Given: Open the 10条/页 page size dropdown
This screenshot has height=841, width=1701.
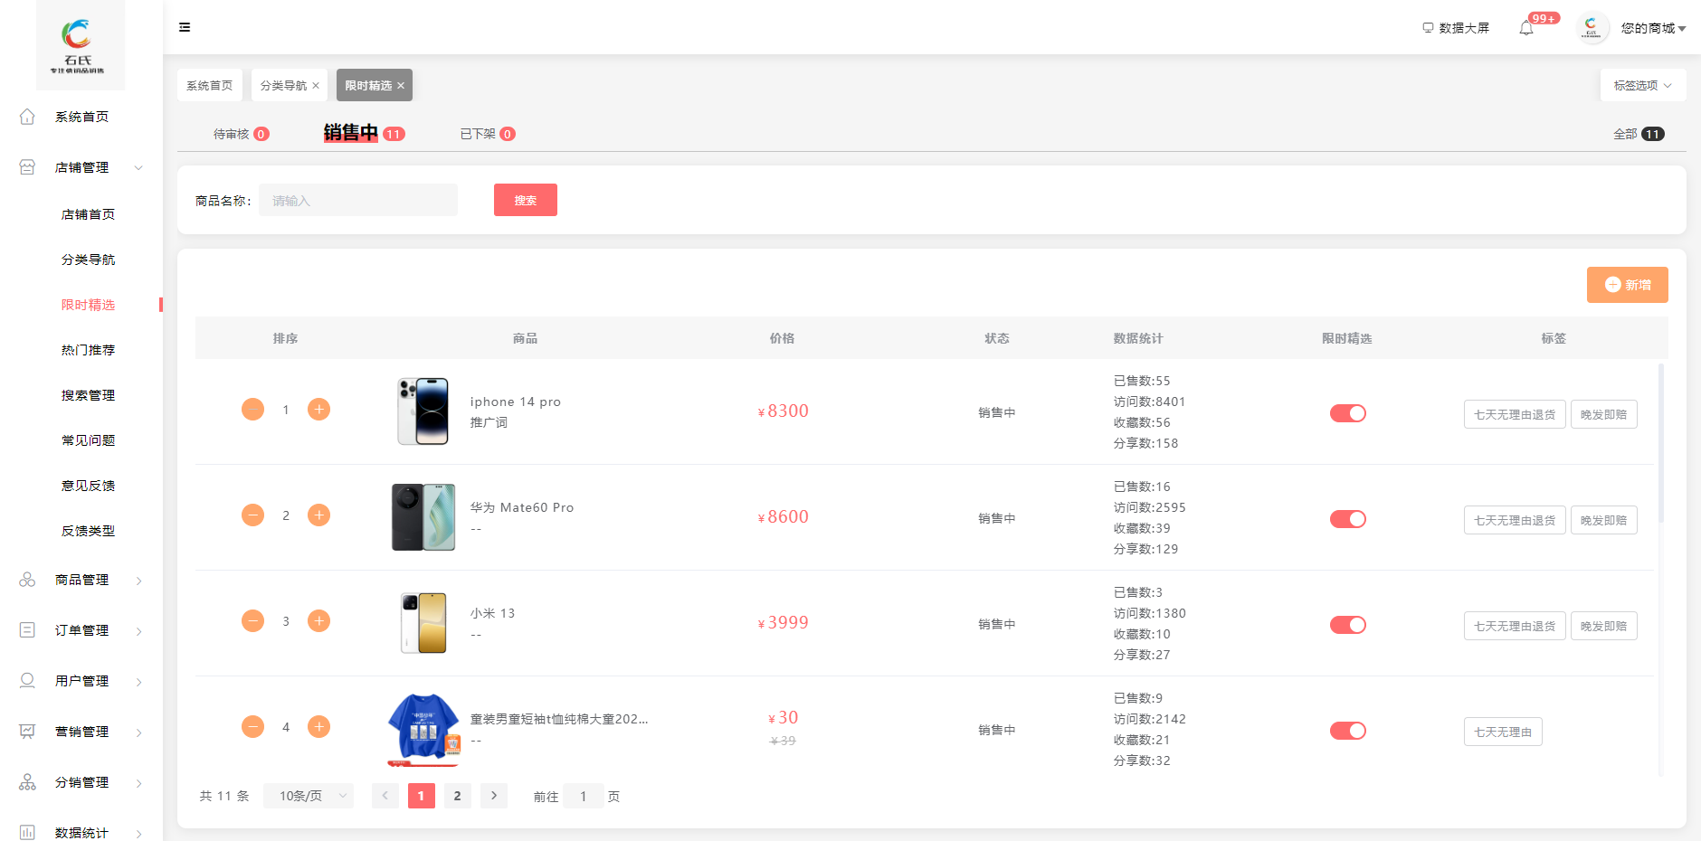Looking at the screenshot, I should pos(309,796).
